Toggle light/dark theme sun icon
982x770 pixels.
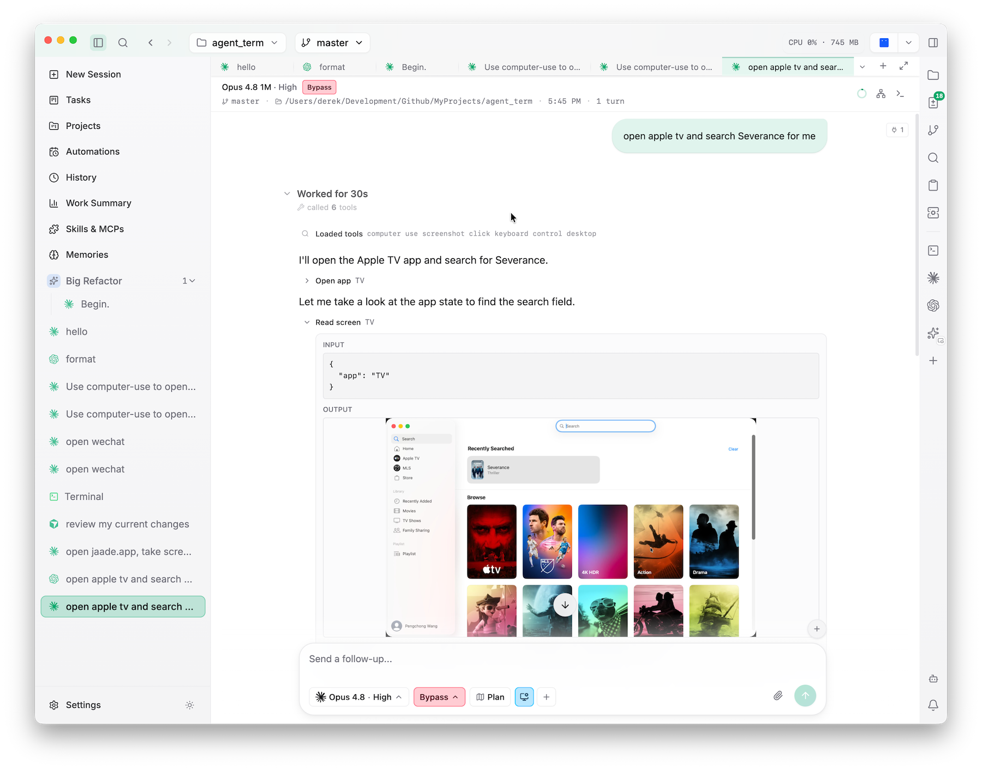pyautogui.click(x=189, y=705)
